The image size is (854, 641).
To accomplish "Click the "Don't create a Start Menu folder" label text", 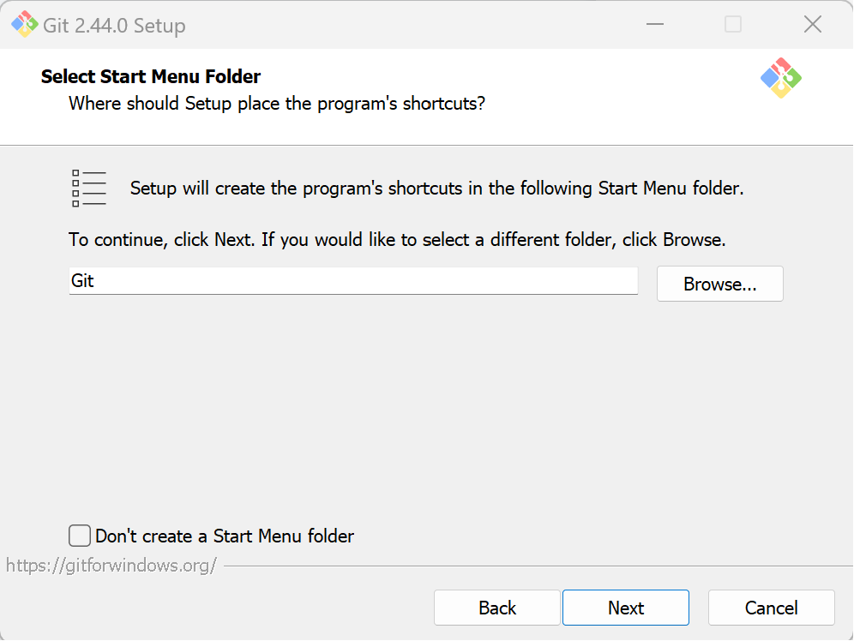I will [225, 536].
